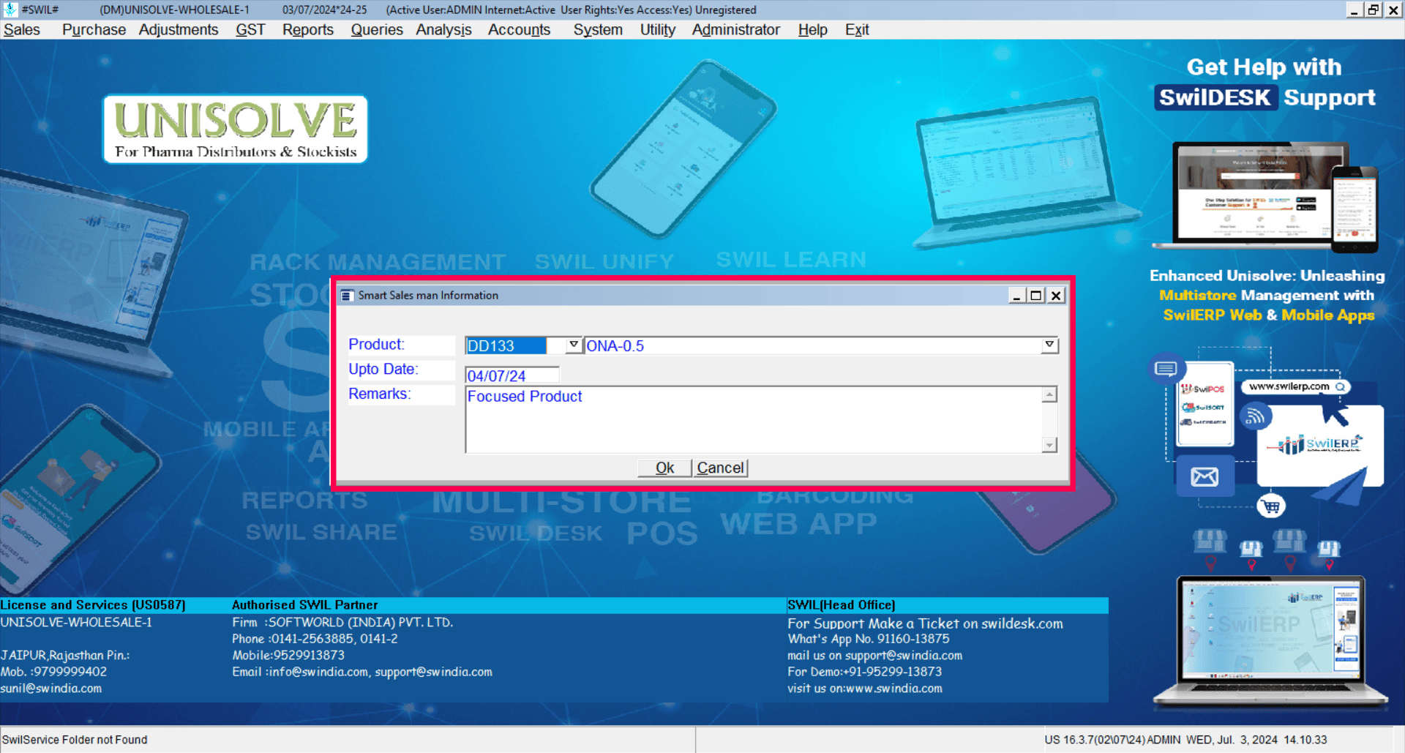Viewport: 1405px width, 753px height.
Task: Click the Remarks scrollbar down arrow
Action: click(1049, 445)
